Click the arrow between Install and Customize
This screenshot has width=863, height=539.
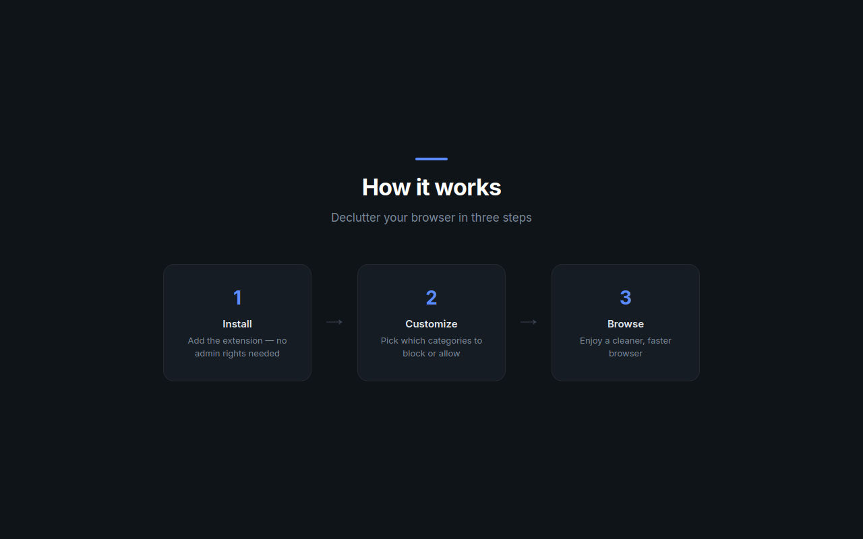(x=334, y=322)
